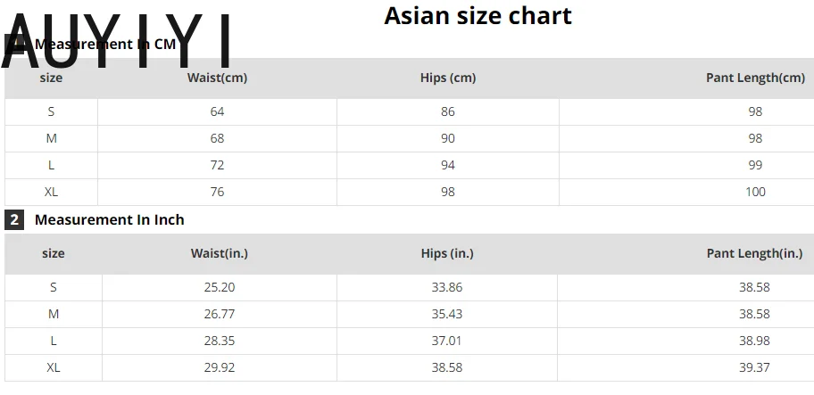The width and height of the screenshot is (814, 395).
Task: Click the Hips (in.) column header
Action: [447, 254]
